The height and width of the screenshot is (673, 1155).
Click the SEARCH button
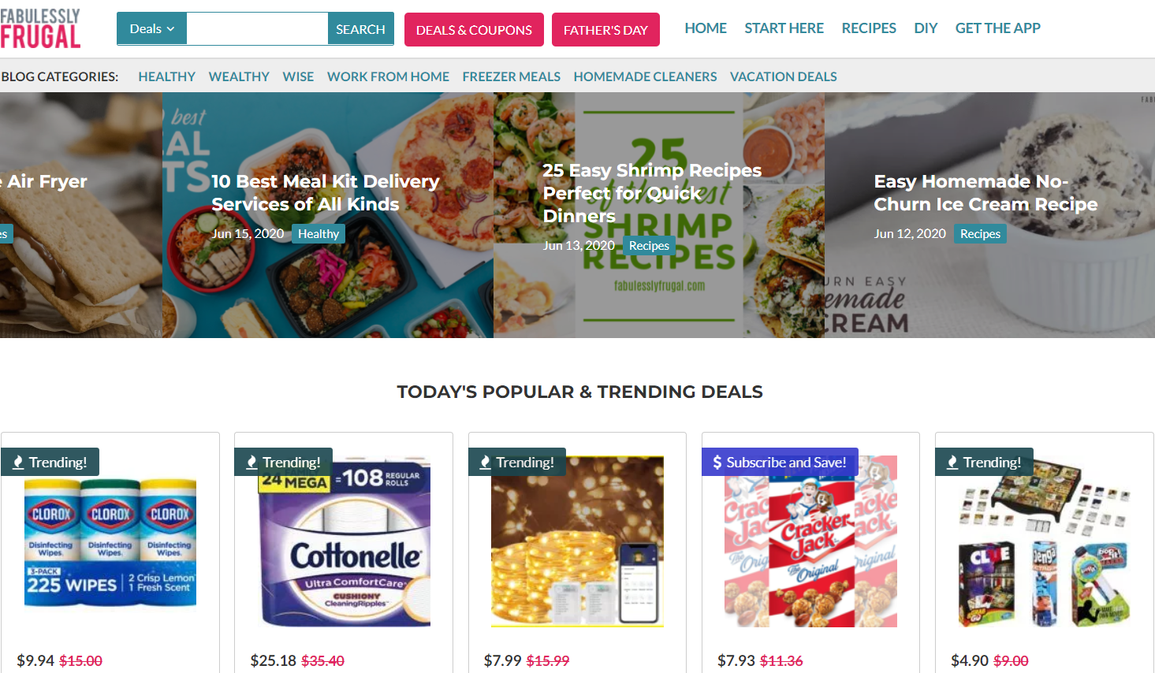(x=360, y=29)
